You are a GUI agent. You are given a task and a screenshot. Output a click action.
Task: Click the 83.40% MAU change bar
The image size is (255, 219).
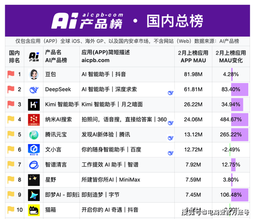(240, 89)
